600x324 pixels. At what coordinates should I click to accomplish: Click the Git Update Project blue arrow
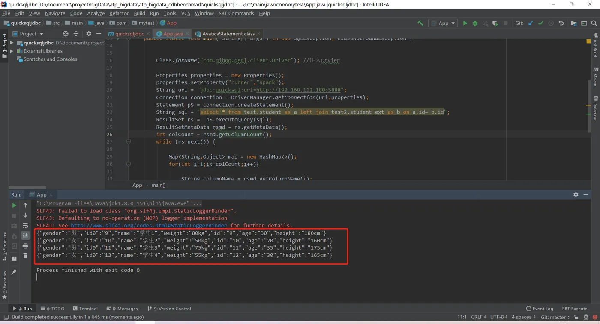[x=531, y=23]
